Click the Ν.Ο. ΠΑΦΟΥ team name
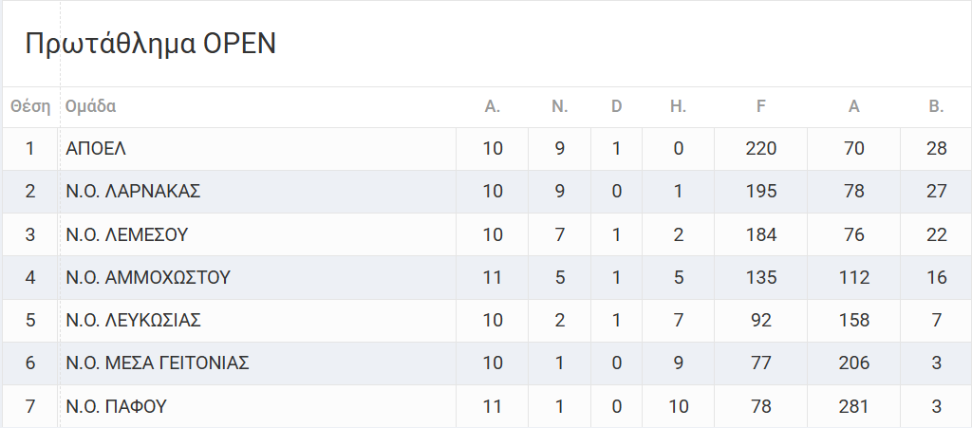The height and width of the screenshot is (428, 972). [x=116, y=406]
